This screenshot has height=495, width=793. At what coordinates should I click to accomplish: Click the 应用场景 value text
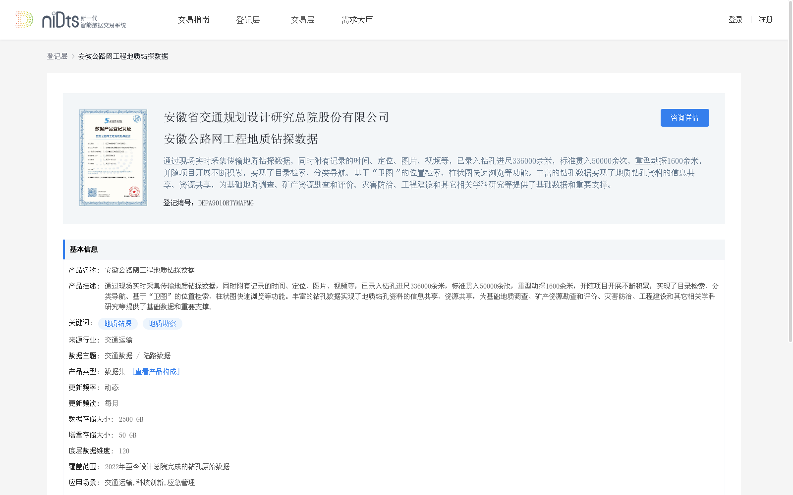pyautogui.click(x=150, y=483)
